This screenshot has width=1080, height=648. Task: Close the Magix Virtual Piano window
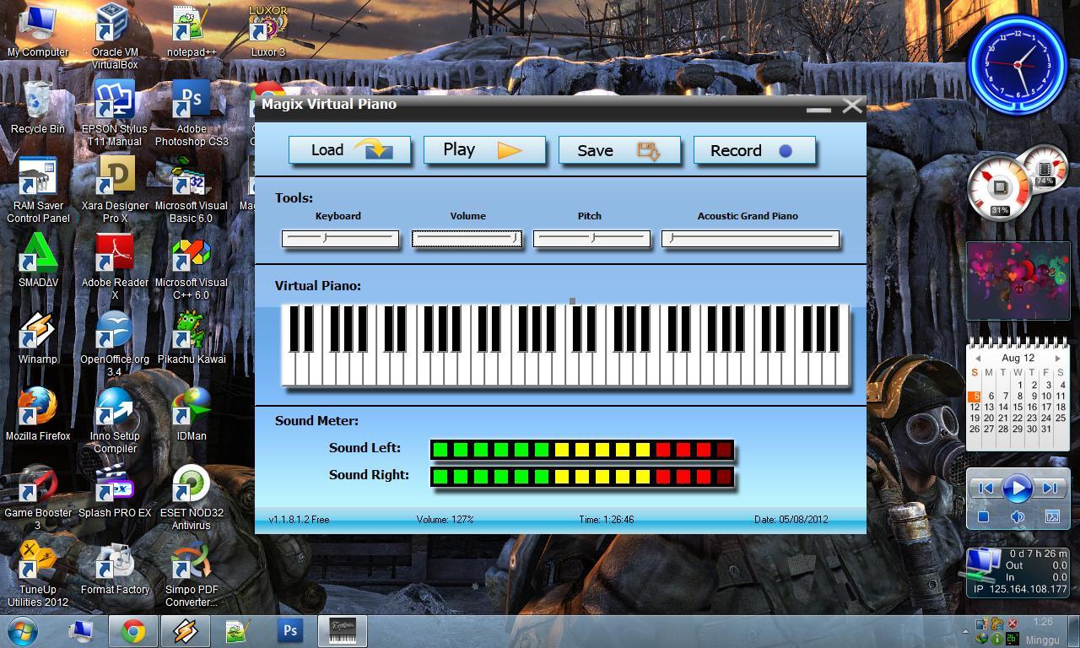(852, 105)
